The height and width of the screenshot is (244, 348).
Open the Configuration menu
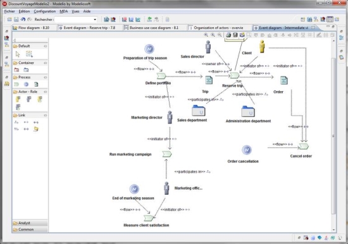(45, 11)
